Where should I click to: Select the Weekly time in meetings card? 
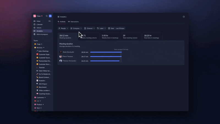110,37
